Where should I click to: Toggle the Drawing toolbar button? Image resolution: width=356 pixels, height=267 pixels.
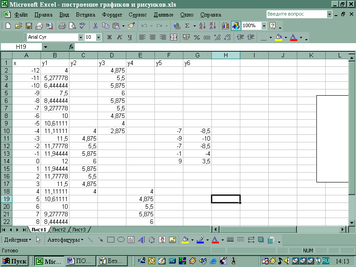click(236, 26)
